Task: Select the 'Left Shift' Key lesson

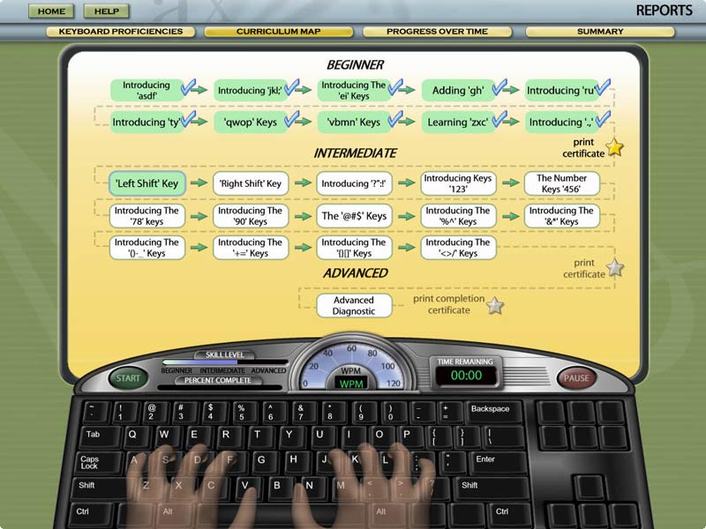Action: coord(147,183)
